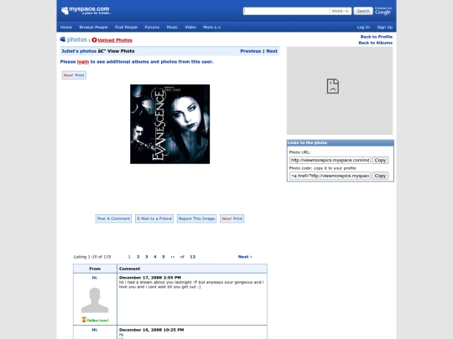The image size is (453, 339).
Task: Click E-Mail to a Friend button
Action: 154,218
